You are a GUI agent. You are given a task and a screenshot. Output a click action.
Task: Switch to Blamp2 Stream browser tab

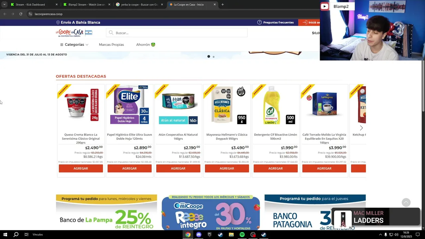(86, 5)
